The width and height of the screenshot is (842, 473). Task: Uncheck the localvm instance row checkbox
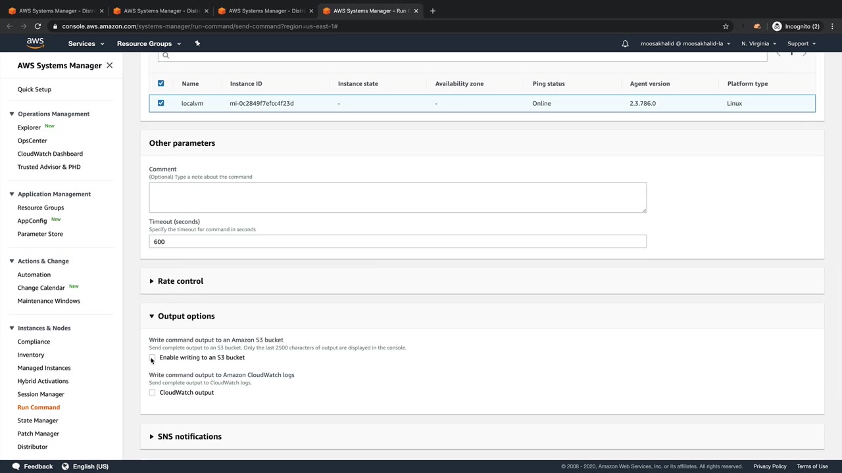[x=161, y=103]
